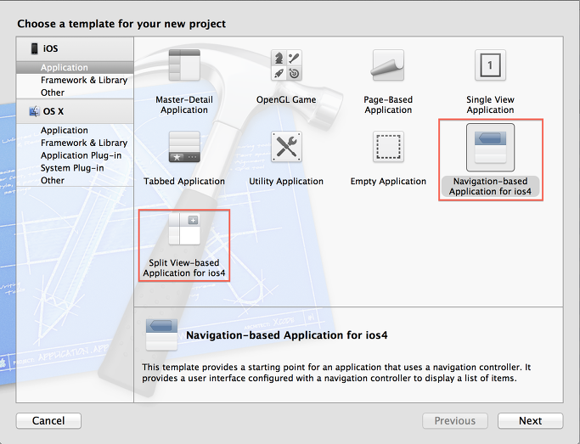
Task: Select Other under OS X section
Action: pyautogui.click(x=75, y=181)
